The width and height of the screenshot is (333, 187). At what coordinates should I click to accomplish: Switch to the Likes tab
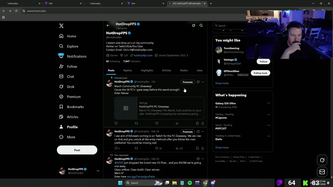click(200, 70)
